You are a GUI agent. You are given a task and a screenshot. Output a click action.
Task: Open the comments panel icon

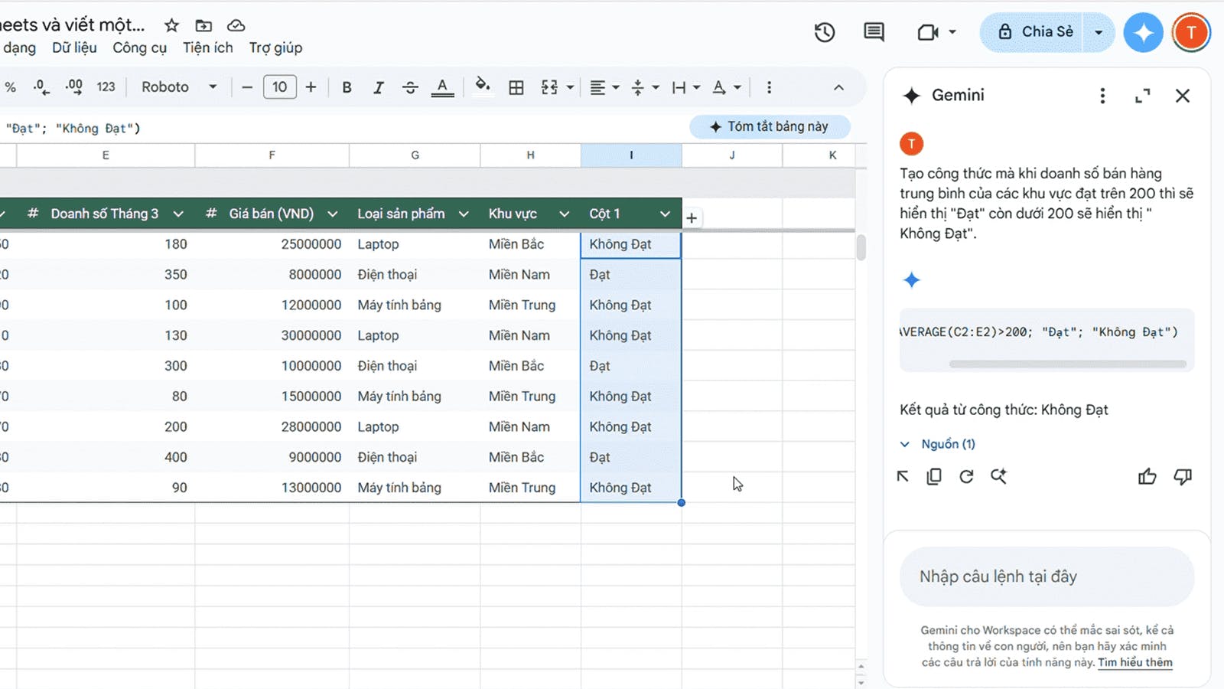coord(874,32)
